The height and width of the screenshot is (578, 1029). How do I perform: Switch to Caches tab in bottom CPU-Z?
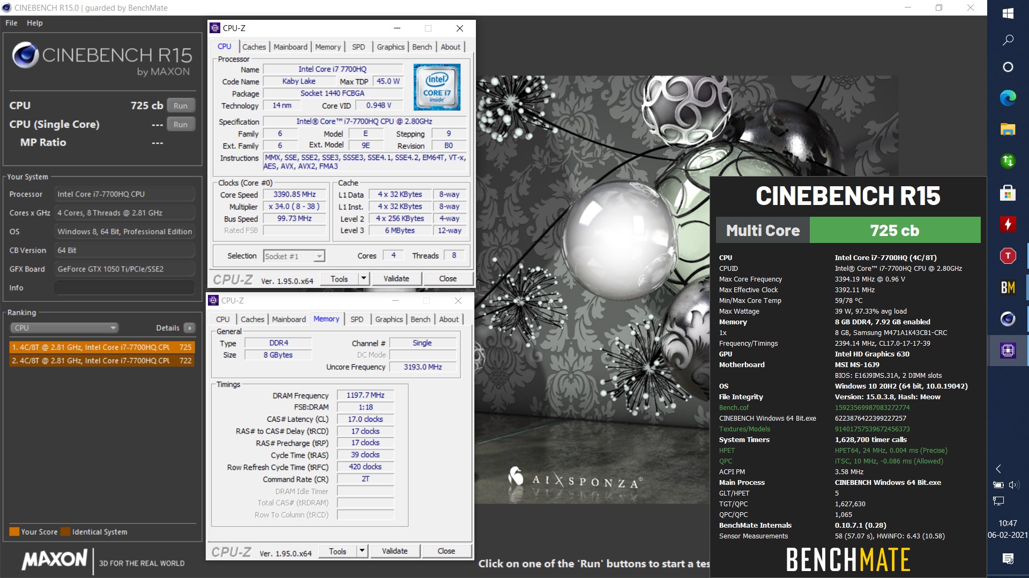(252, 320)
